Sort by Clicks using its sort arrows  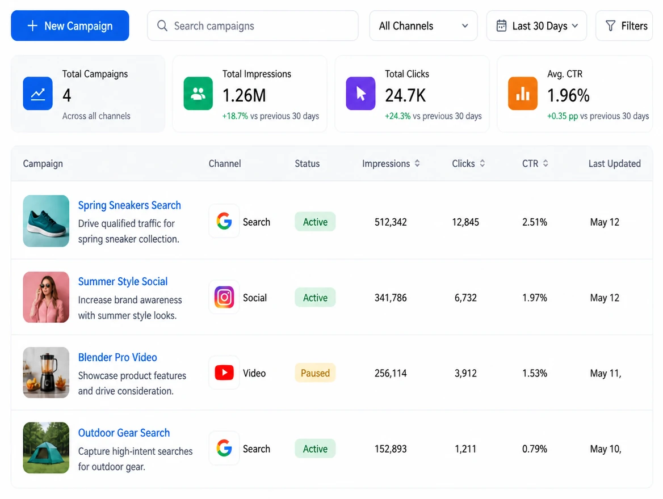point(482,163)
